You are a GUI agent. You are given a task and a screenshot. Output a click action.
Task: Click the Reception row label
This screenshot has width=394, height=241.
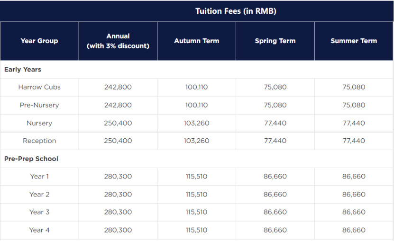(39, 141)
